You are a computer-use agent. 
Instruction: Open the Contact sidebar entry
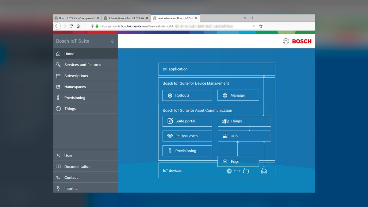pyautogui.click(x=86, y=177)
